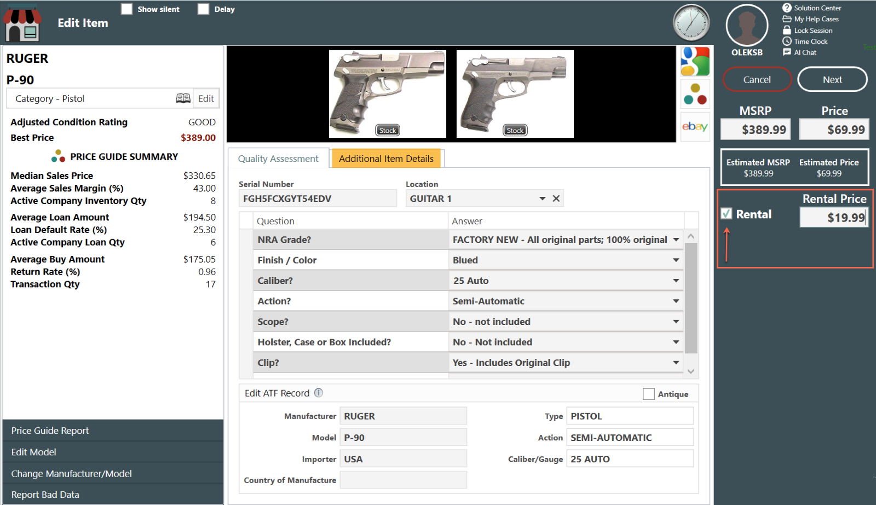
Task: Click Stock label on first image
Action: tap(388, 130)
